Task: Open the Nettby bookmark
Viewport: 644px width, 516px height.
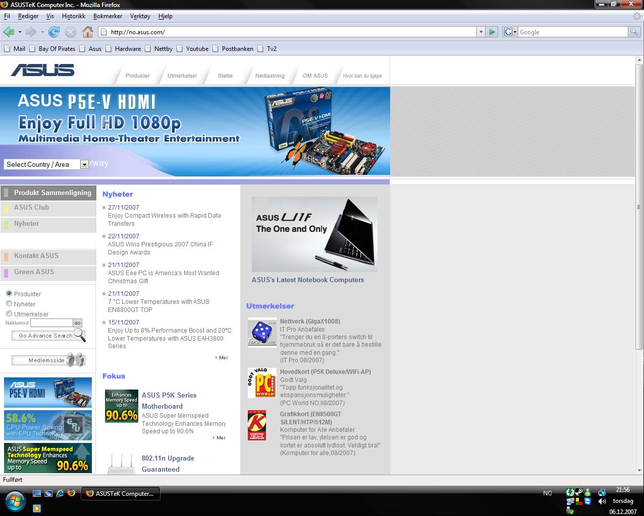Action: tap(159, 49)
